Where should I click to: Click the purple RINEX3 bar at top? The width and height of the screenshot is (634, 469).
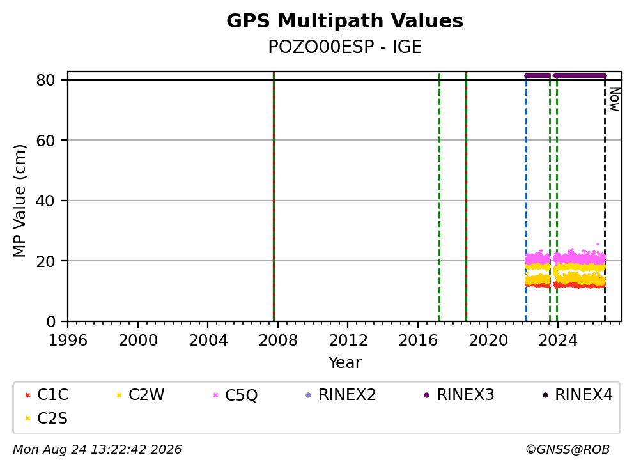coord(565,75)
